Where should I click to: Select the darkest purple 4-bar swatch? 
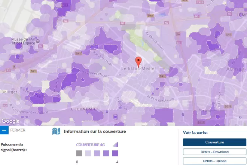(x=115, y=153)
